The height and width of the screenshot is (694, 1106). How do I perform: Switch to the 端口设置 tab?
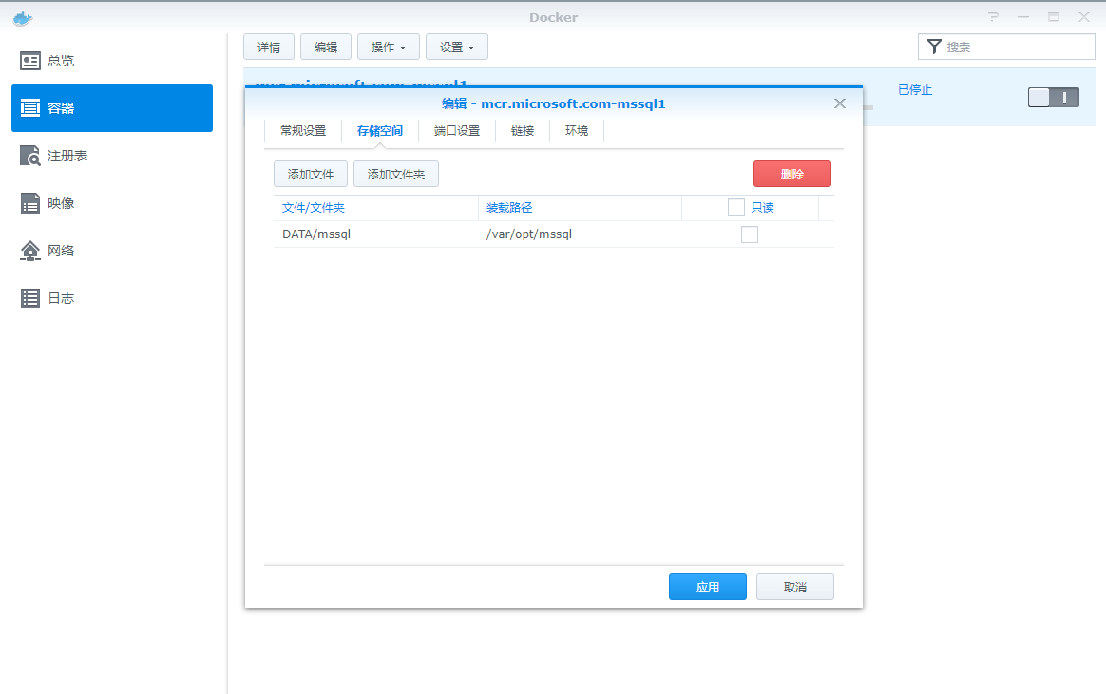[x=457, y=131]
